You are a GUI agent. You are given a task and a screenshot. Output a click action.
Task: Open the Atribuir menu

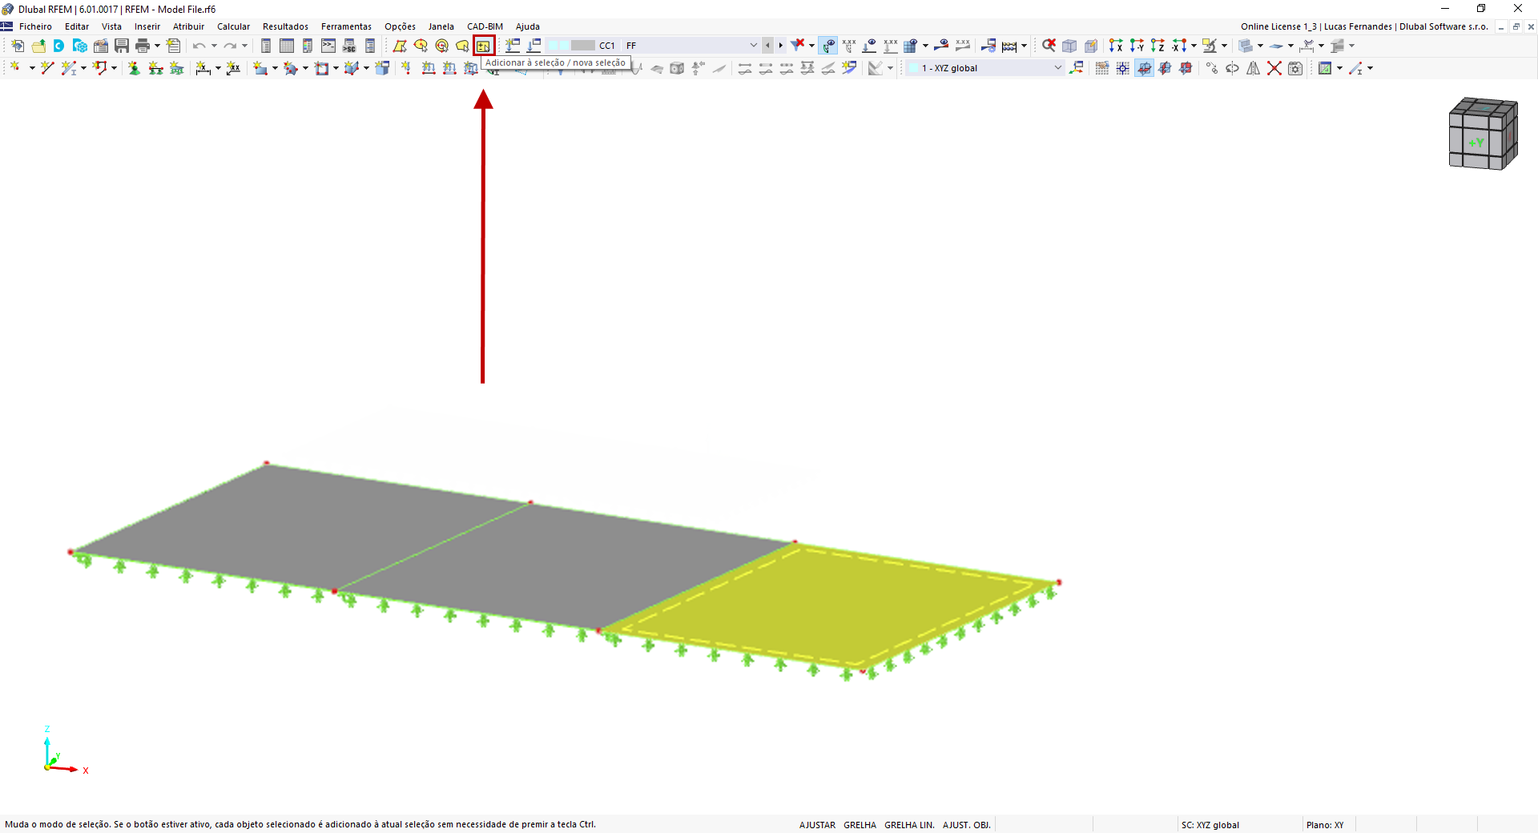pyautogui.click(x=188, y=26)
